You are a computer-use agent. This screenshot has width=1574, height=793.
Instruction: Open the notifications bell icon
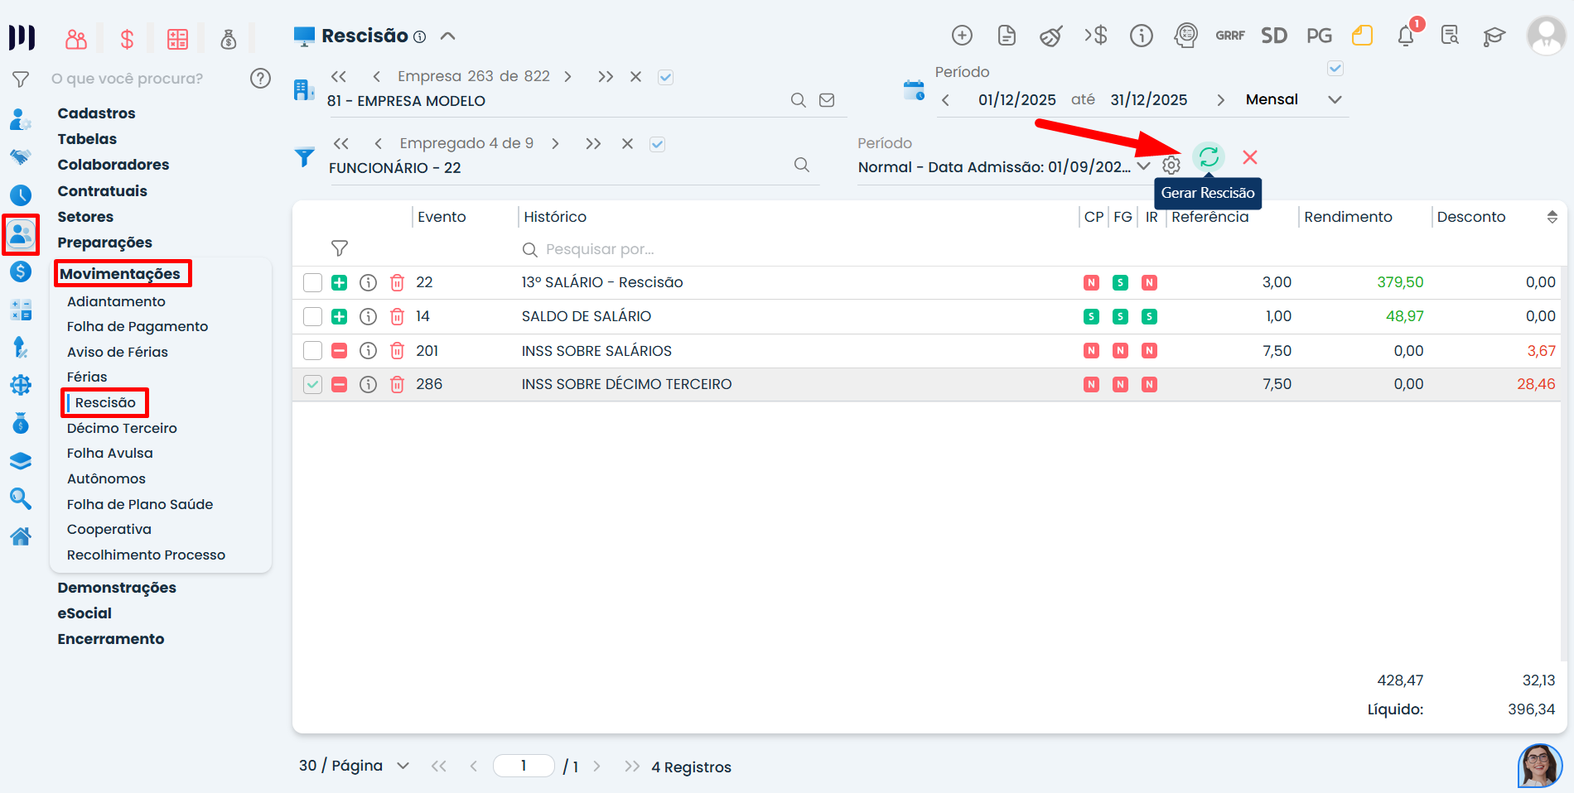point(1406,36)
